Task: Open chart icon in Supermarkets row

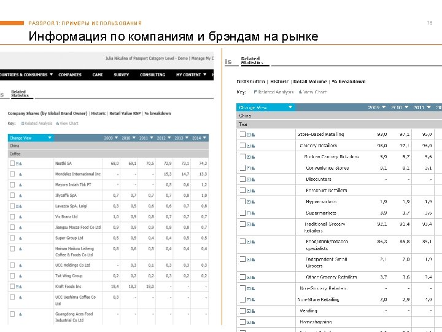Action: [x=253, y=213]
